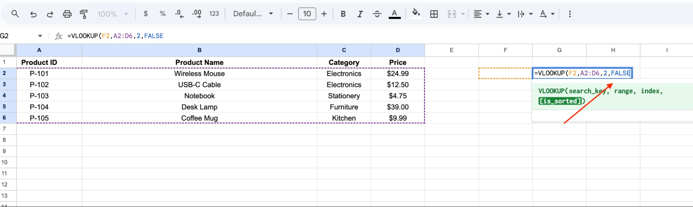693x207 pixels.
Task: Select column A header
Action: [x=49, y=50]
